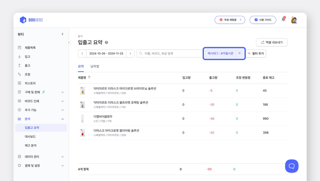Screen dimensions: 320x181
Task: Select the 데이터 관리 icon
Action: click(x=19, y=157)
